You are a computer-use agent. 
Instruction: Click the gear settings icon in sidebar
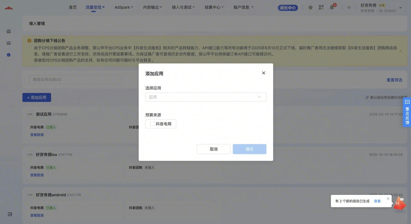pyautogui.click(x=9, y=55)
